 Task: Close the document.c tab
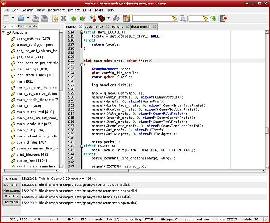108,26
